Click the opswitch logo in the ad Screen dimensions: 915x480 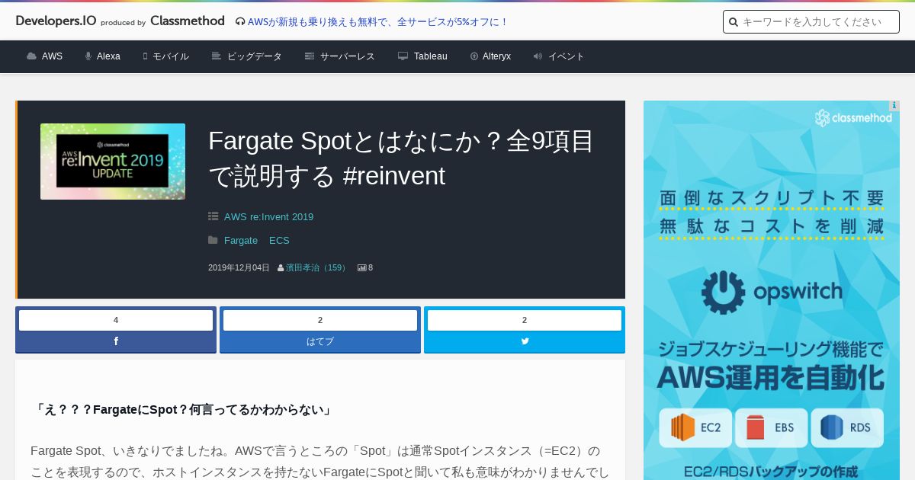[x=771, y=293]
